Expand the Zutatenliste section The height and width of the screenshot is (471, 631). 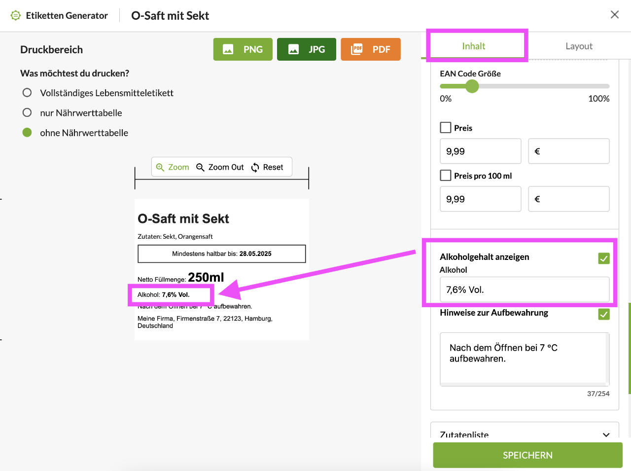pyautogui.click(x=606, y=435)
